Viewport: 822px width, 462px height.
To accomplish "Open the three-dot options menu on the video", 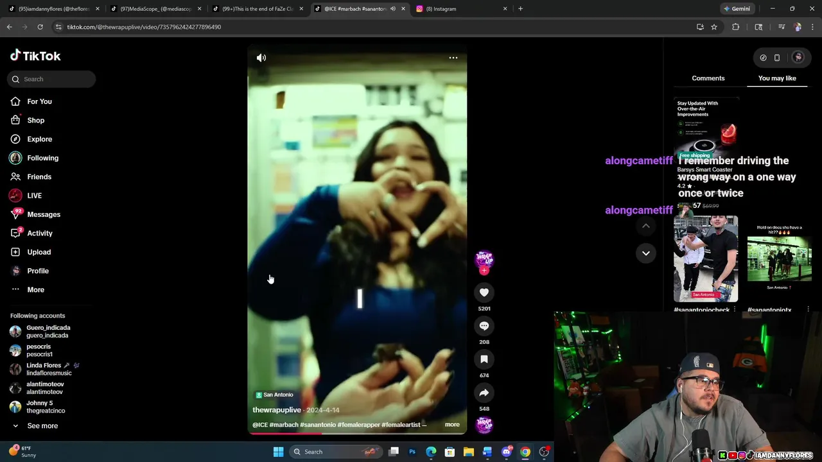I will (x=453, y=58).
